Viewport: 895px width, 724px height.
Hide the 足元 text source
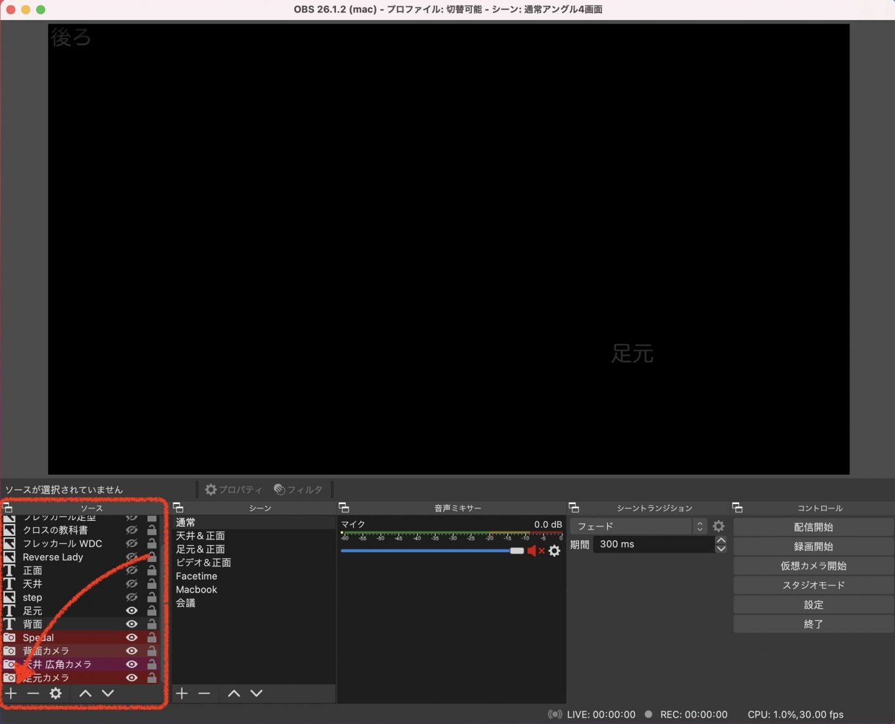(132, 611)
